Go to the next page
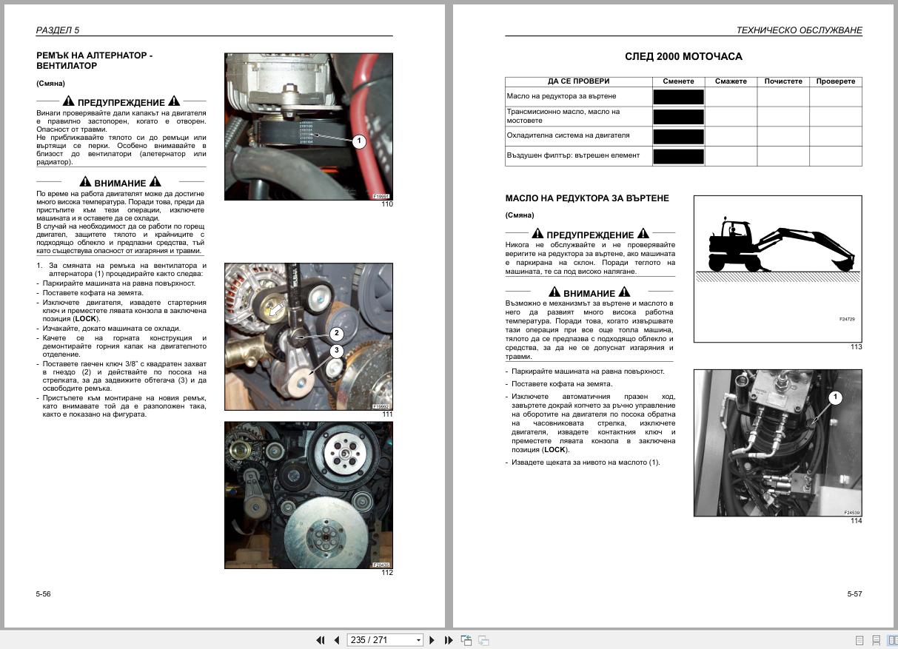Viewport: 898px width, 649px height. click(432, 640)
